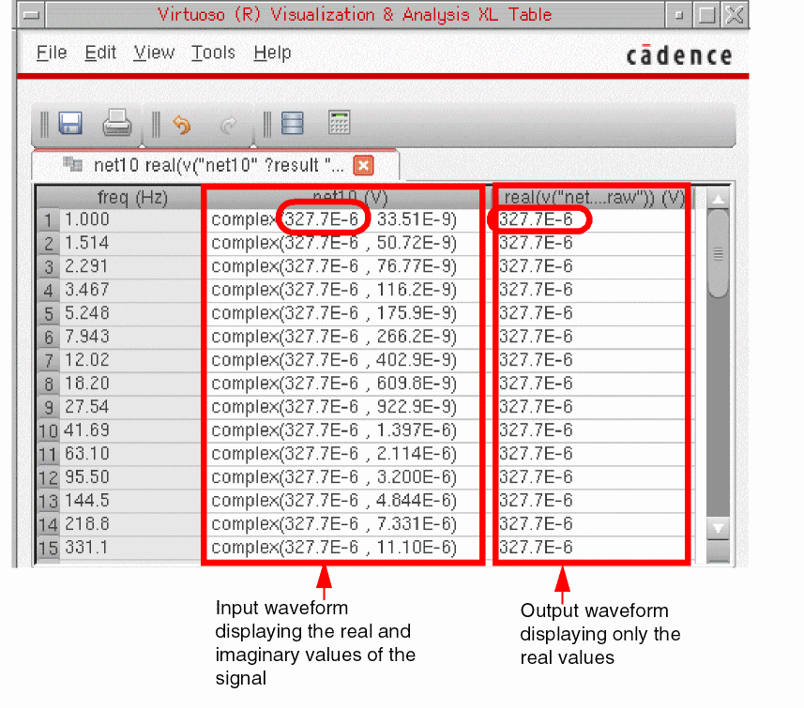
Task: Click complex cell ending 175.9E-9
Action: (x=346, y=313)
